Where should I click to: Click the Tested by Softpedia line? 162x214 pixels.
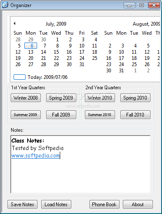click(38, 148)
